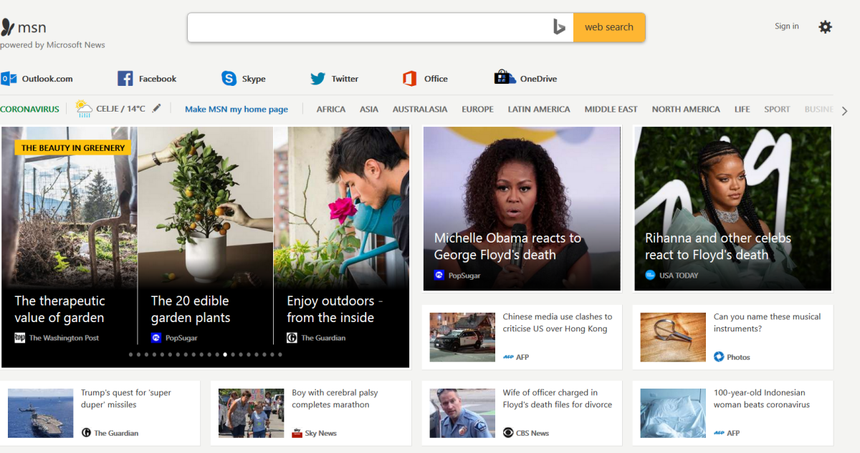Select the MIDDLE EAST news category

tap(611, 109)
